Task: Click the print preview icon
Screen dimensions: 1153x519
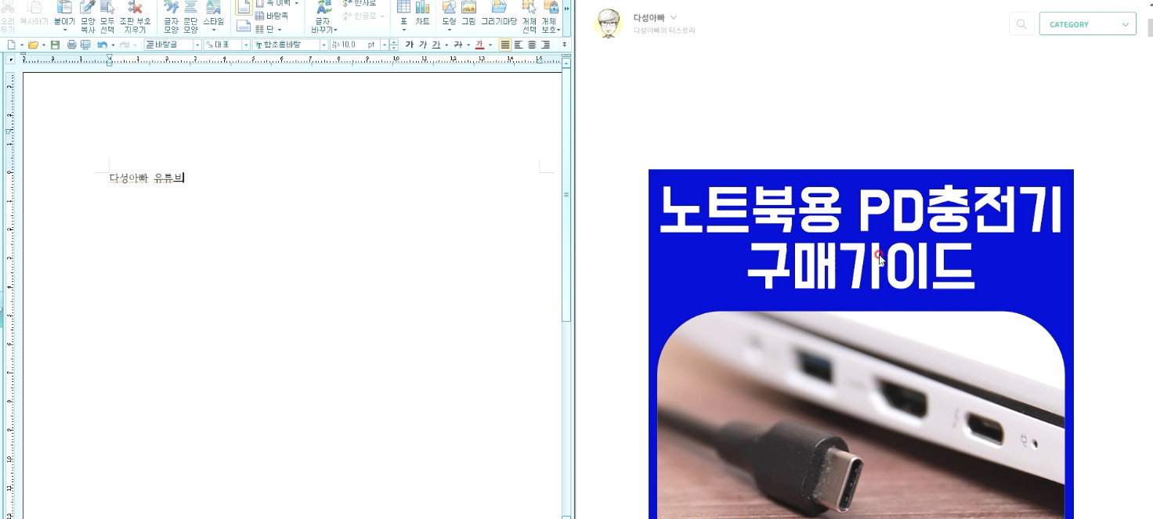Action: click(85, 45)
